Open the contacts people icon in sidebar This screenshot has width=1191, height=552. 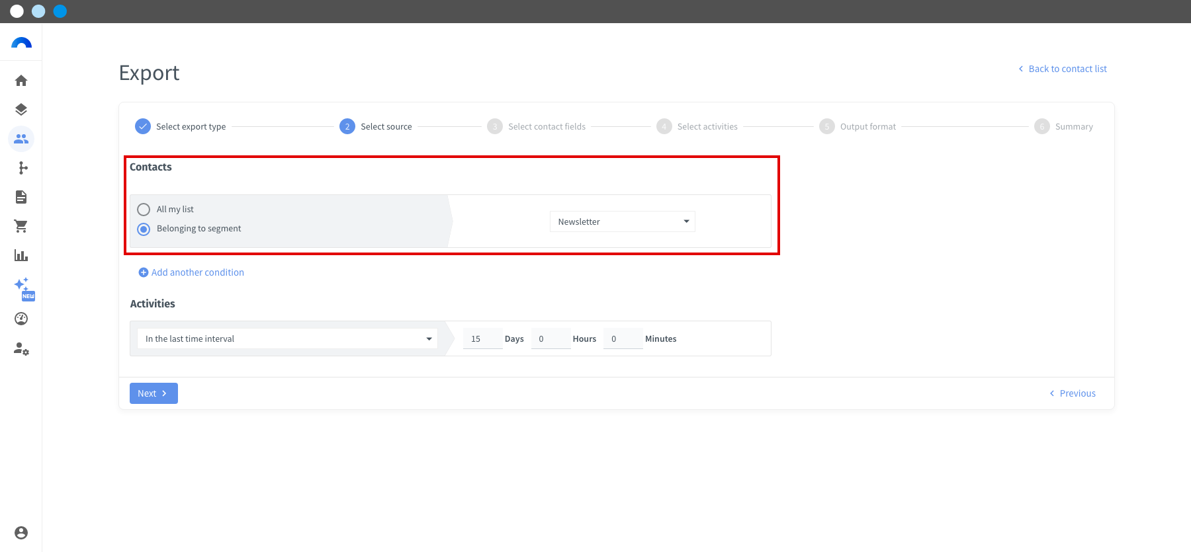21,139
